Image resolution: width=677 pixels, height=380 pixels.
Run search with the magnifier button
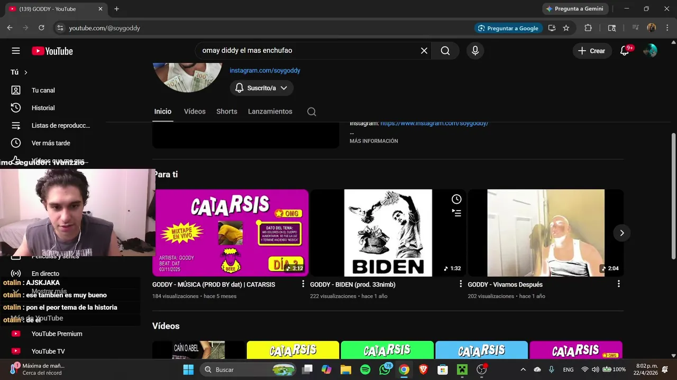(445, 51)
